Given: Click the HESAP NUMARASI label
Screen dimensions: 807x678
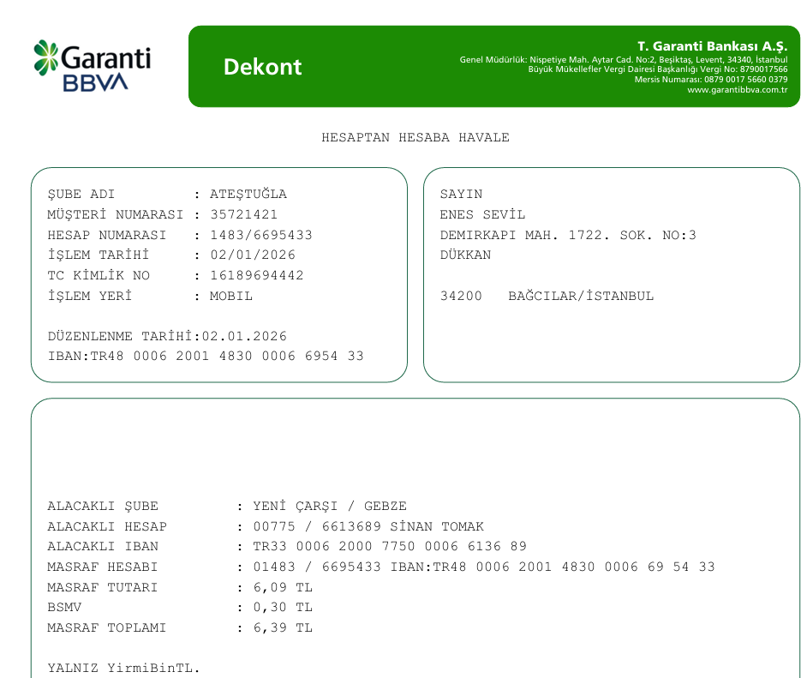Looking at the screenshot, I should (106, 235).
